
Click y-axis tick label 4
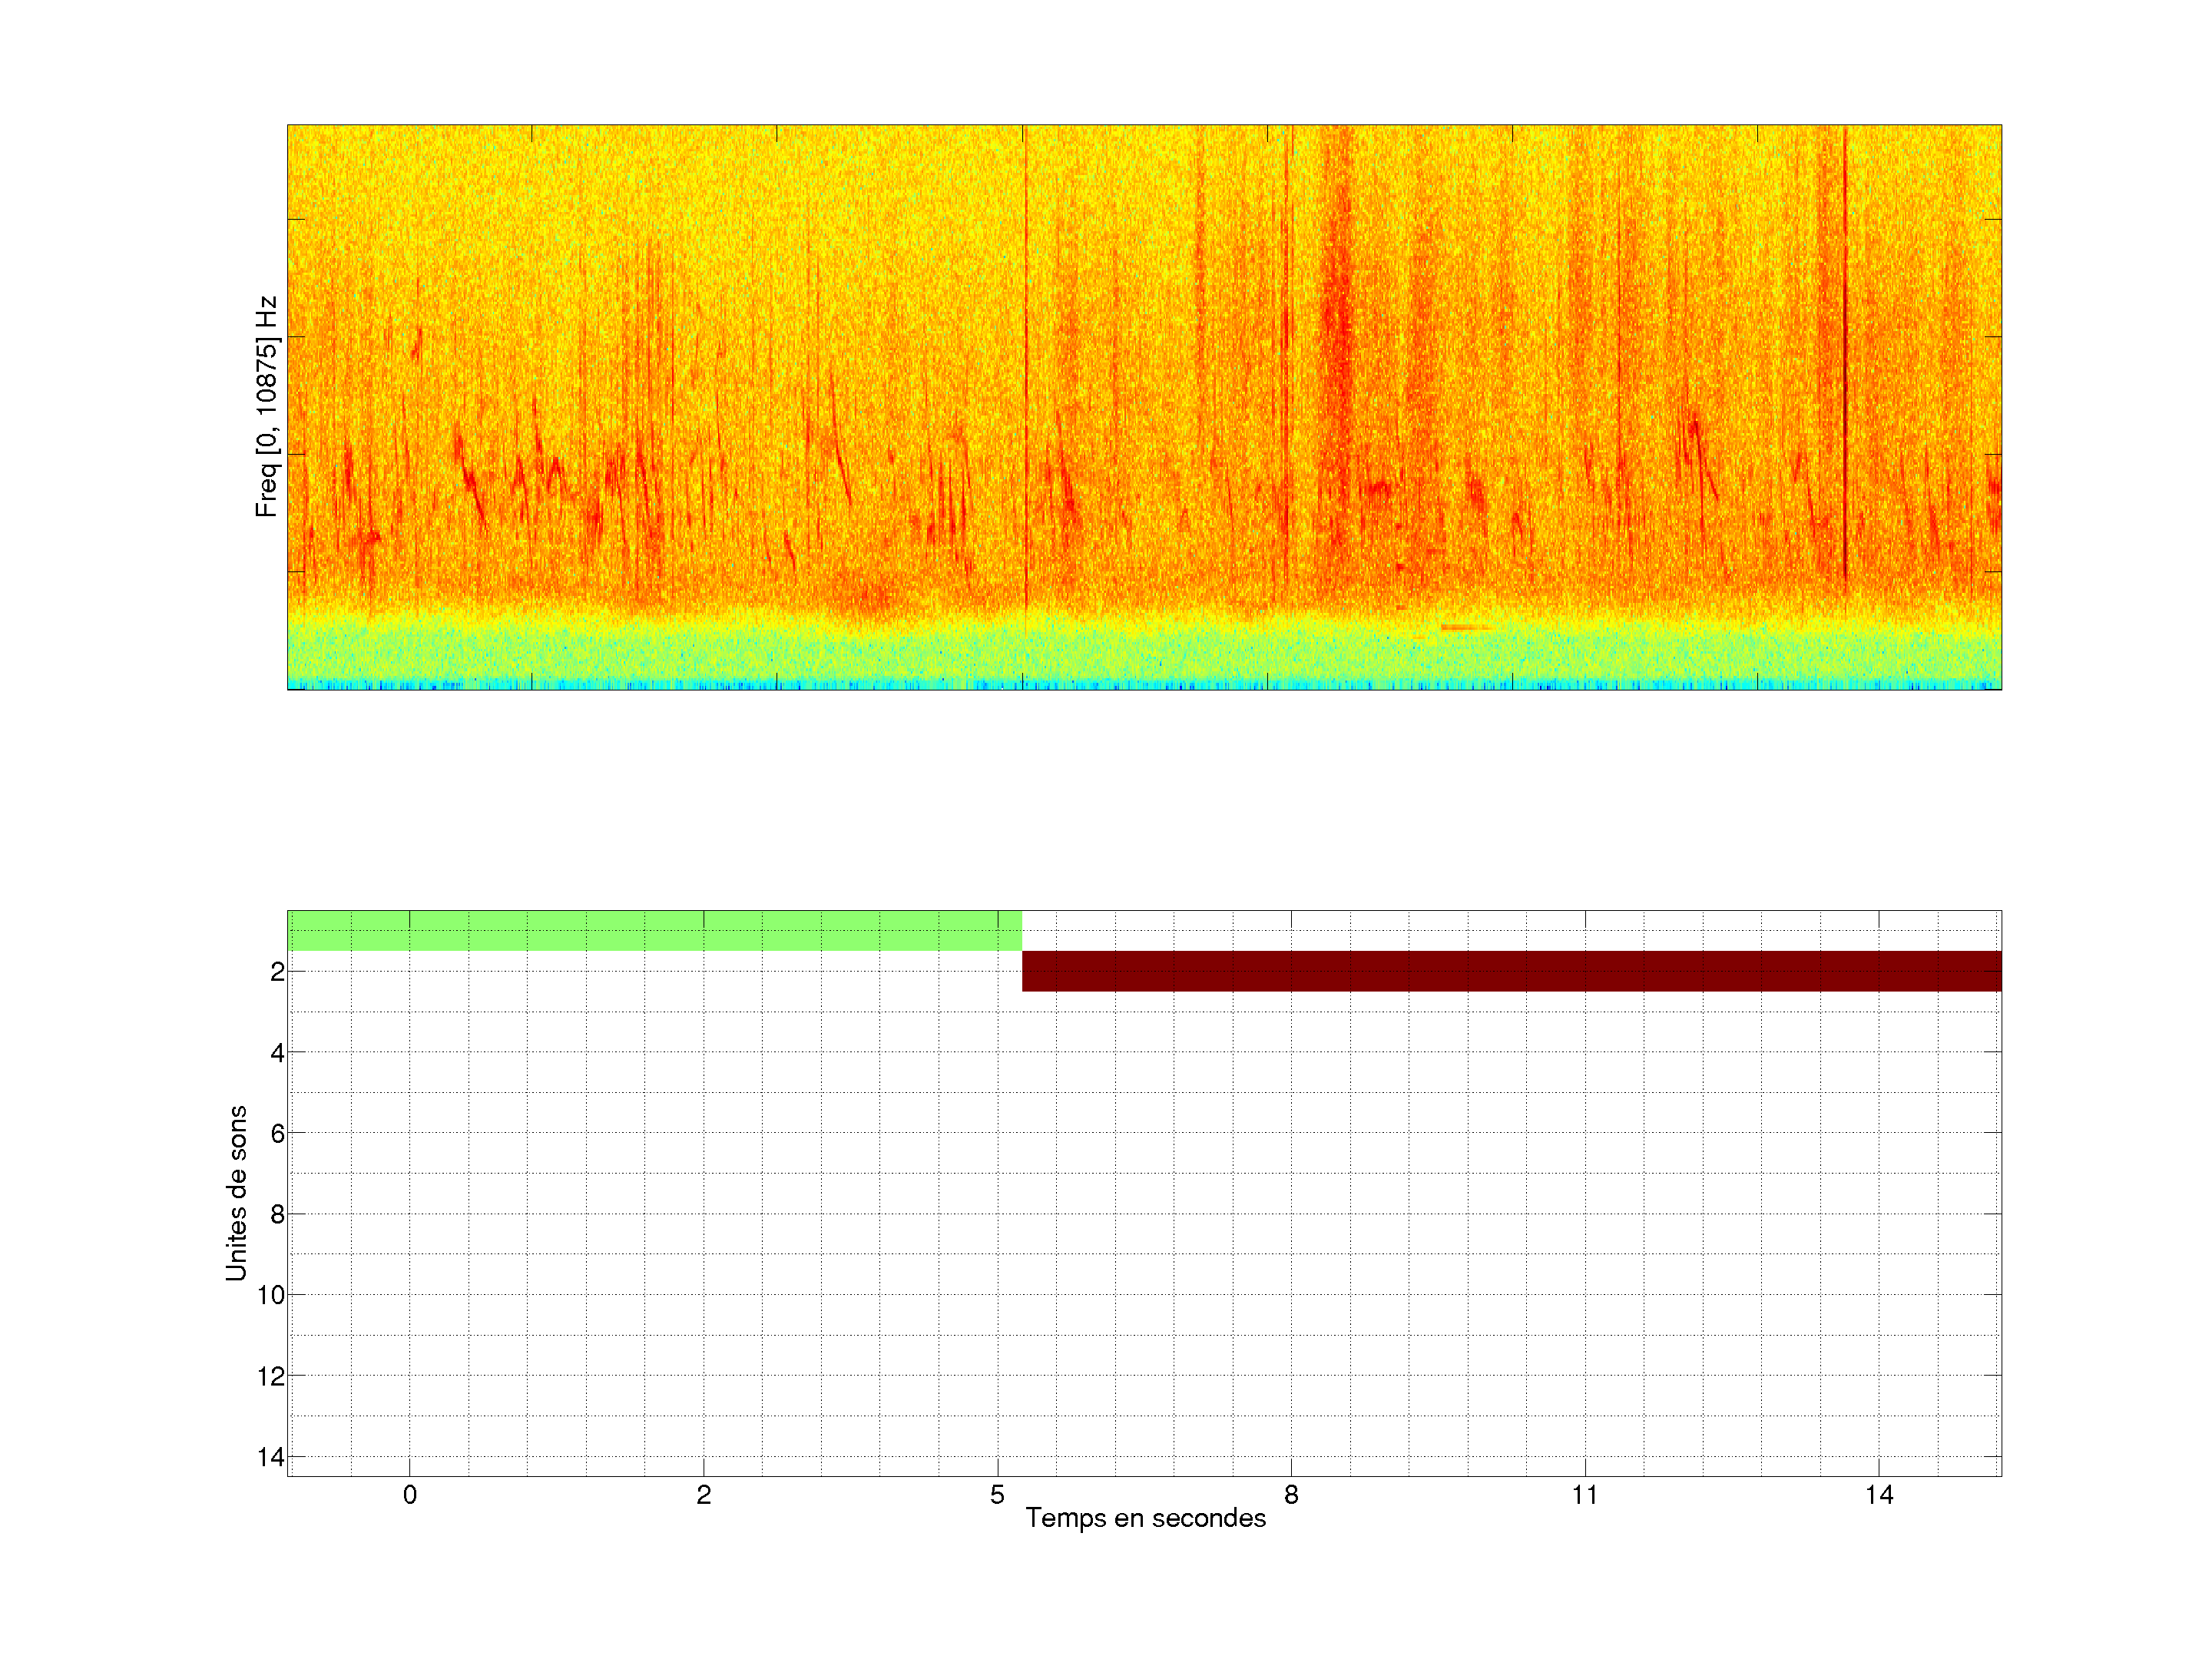(277, 1052)
